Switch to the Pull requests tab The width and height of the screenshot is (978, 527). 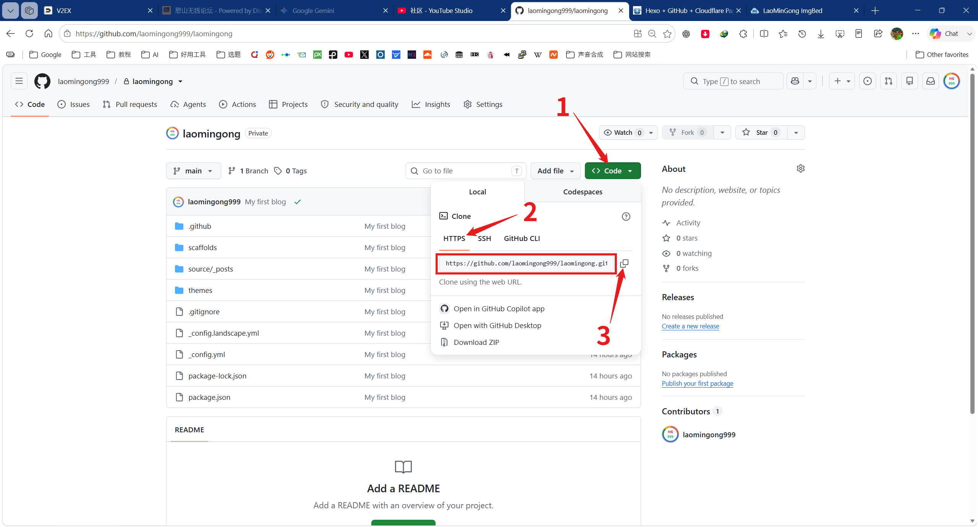(130, 104)
